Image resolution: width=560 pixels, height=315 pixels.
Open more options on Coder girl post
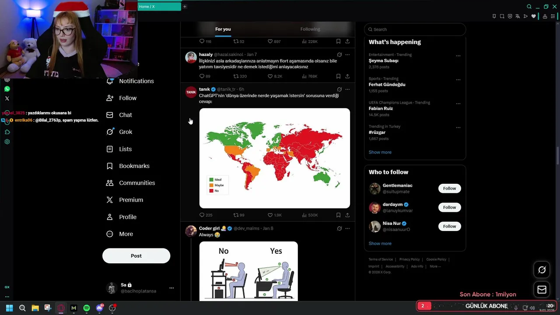(347, 228)
